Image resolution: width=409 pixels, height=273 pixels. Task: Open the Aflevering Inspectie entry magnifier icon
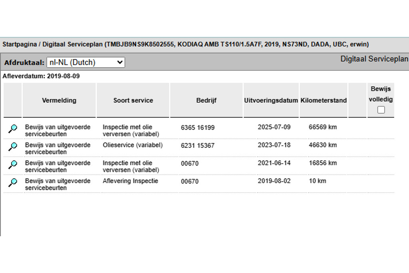13,182
